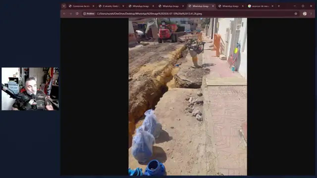Open the 'Archivo' site information chip
Screen dimensions: 317x178
pos(89,14)
